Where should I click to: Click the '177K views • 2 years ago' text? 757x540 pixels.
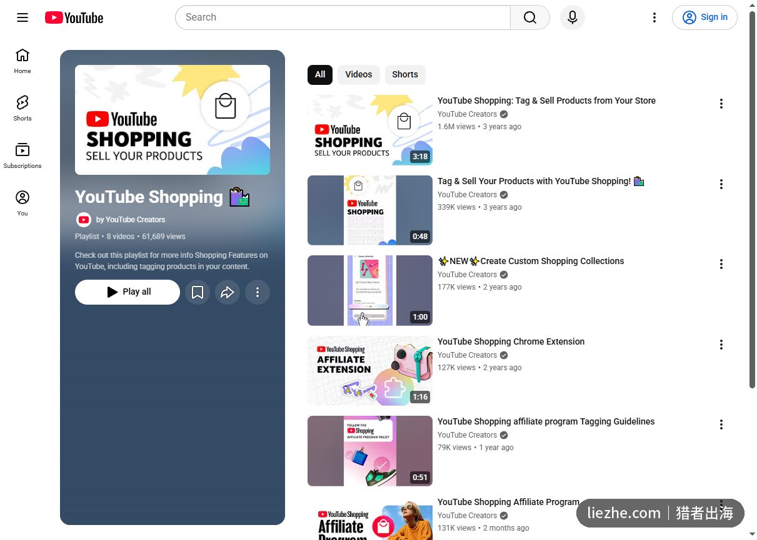[479, 287]
